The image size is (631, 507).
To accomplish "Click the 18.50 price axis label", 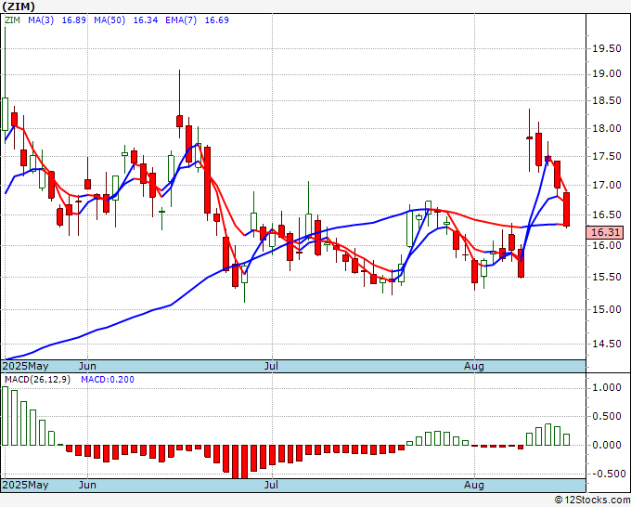I will coord(607,100).
